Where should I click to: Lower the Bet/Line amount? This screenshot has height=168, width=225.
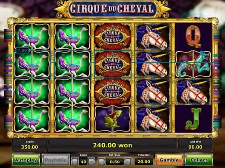(x=101, y=162)
